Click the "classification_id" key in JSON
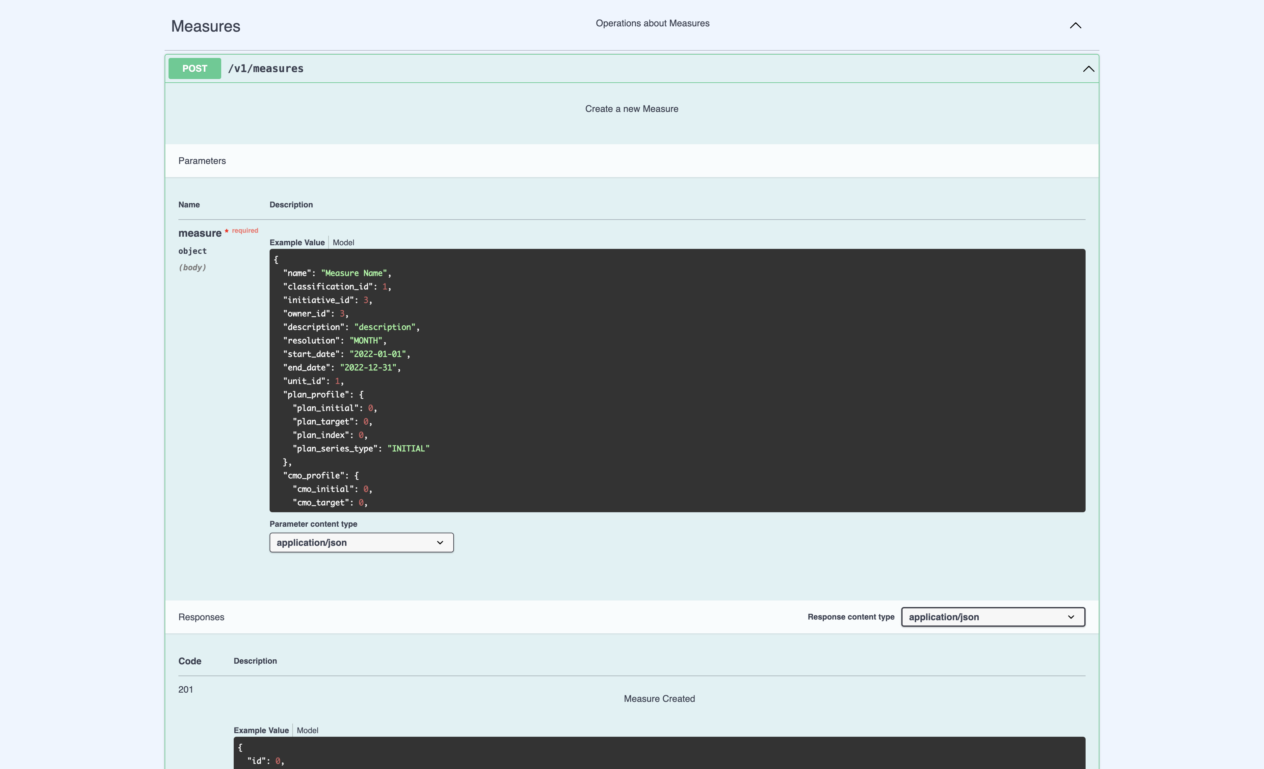This screenshot has width=1264, height=769. [x=328, y=286]
